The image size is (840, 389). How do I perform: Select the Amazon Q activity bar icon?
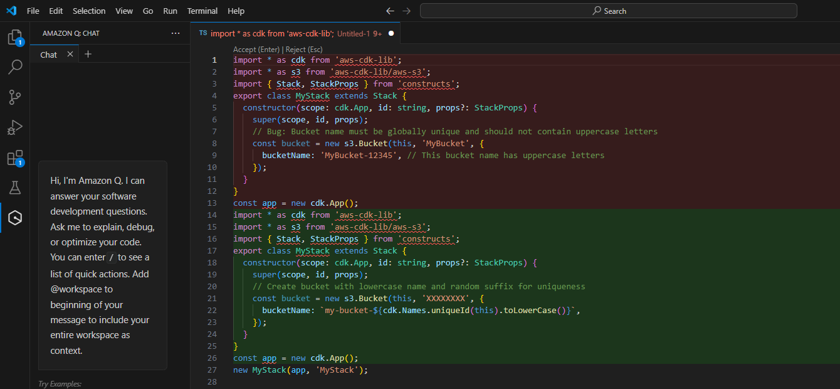pos(14,218)
